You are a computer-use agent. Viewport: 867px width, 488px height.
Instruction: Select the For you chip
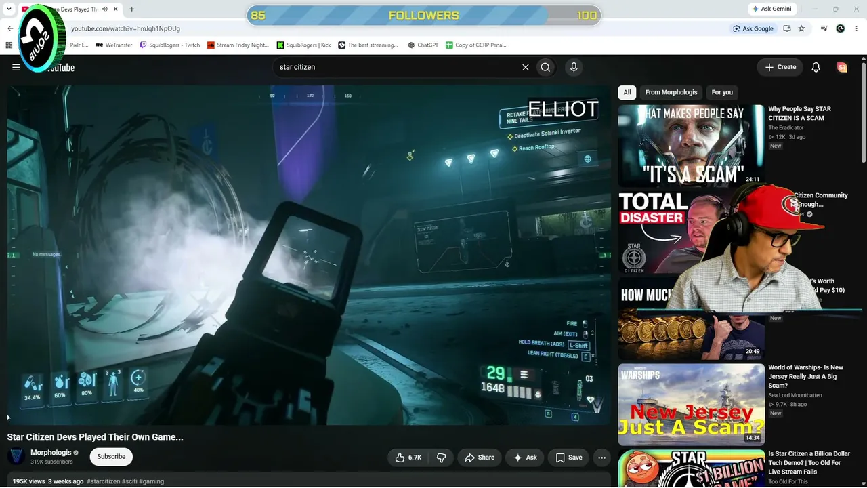722,92
